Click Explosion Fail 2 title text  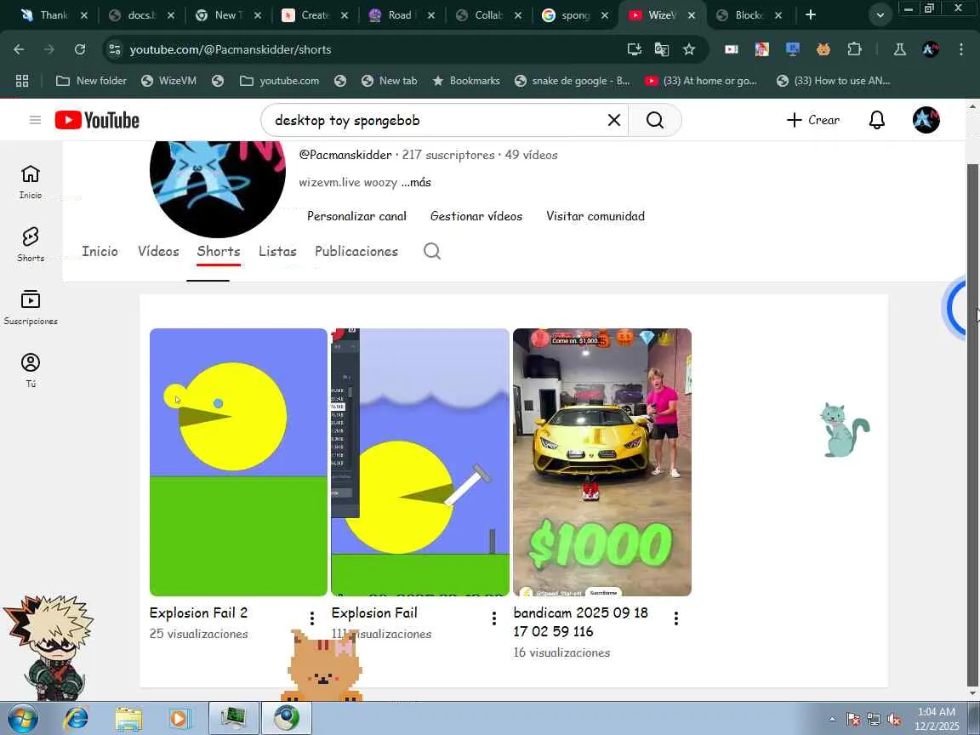(199, 612)
